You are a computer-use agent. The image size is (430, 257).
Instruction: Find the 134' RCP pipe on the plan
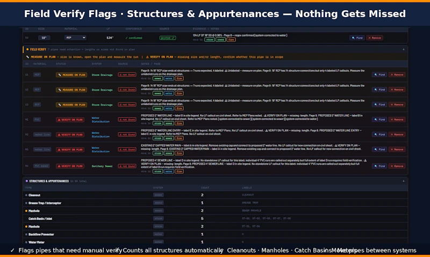[357, 38]
